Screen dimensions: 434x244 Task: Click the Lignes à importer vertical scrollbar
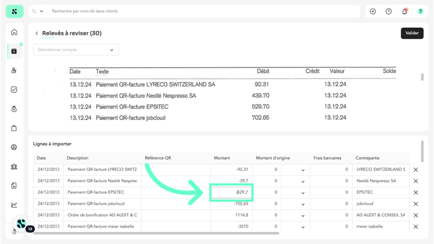click(422, 151)
